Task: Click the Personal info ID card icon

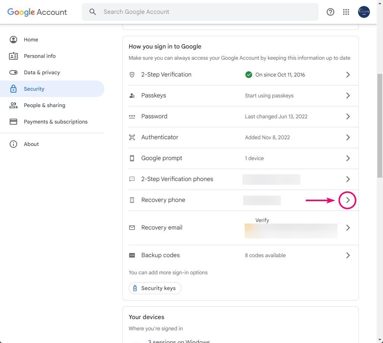Action: click(13, 56)
